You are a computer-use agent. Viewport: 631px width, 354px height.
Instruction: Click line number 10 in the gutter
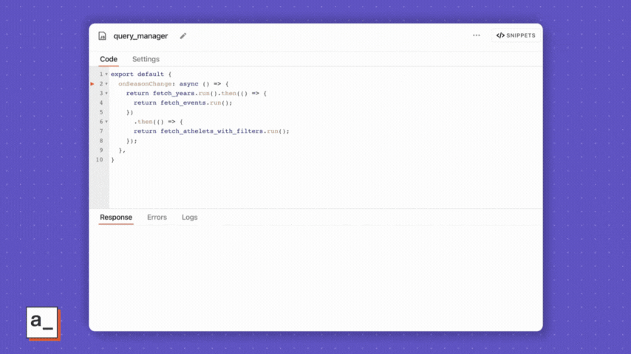pyautogui.click(x=99, y=159)
